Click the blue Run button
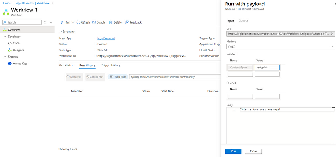Viewport: 336px width, 157px height. tap(233, 151)
